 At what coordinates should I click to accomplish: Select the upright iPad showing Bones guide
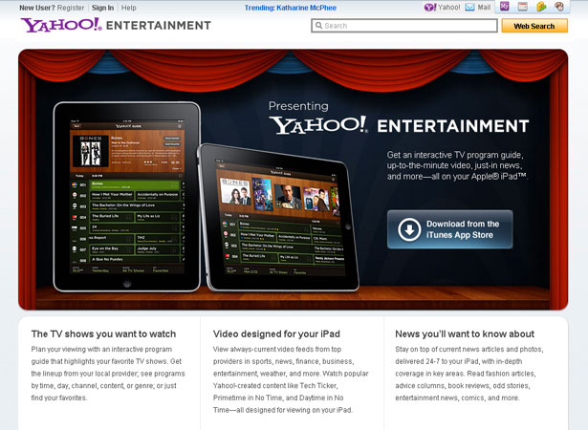tap(127, 197)
